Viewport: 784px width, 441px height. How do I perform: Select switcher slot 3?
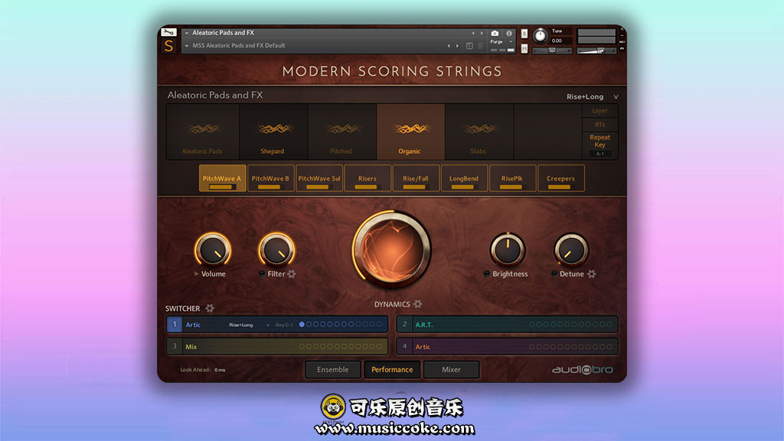coord(175,347)
